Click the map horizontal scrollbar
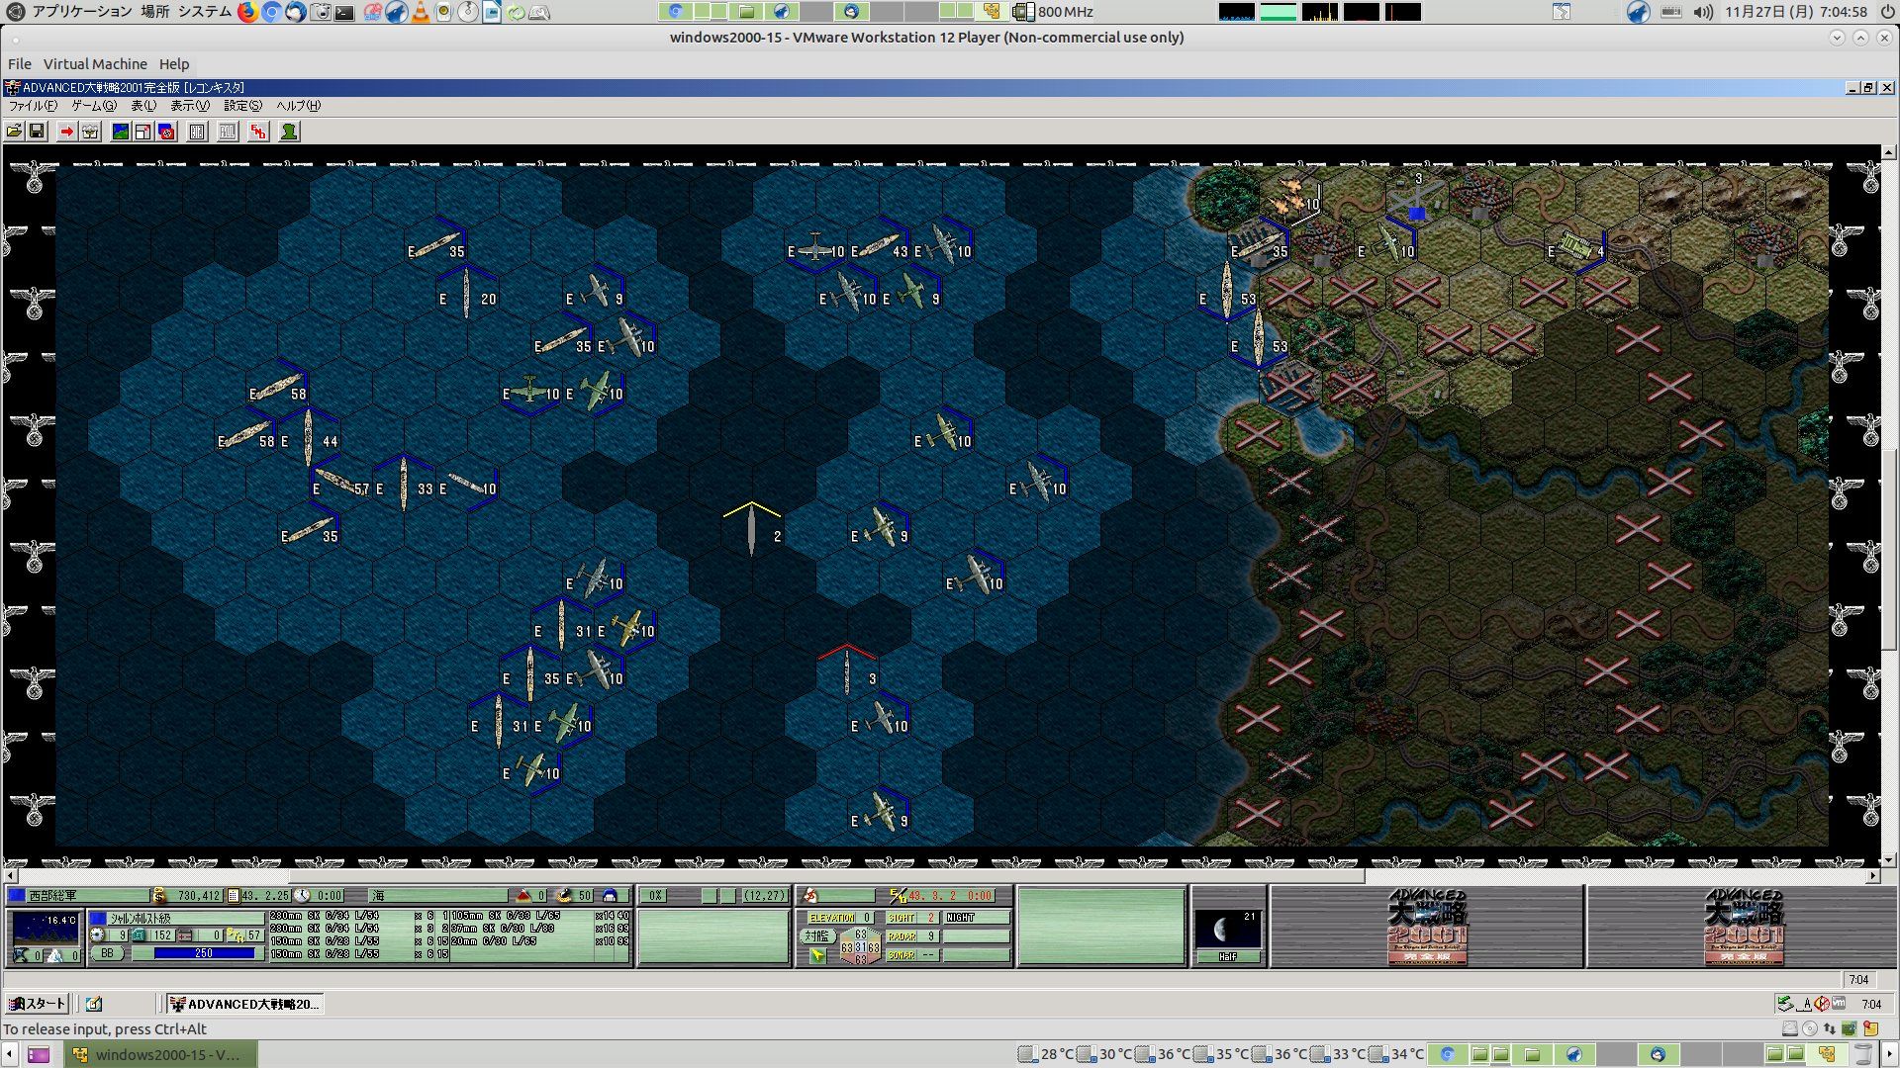The width and height of the screenshot is (1900, 1068). [x=827, y=876]
